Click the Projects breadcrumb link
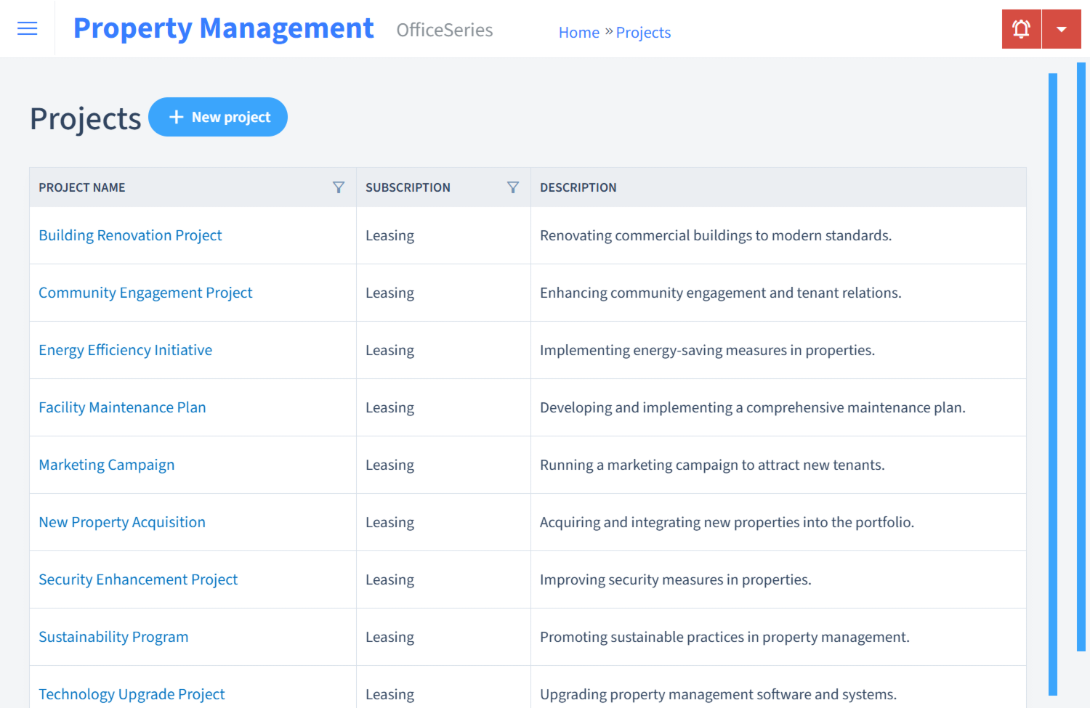The height and width of the screenshot is (708, 1090). (643, 32)
